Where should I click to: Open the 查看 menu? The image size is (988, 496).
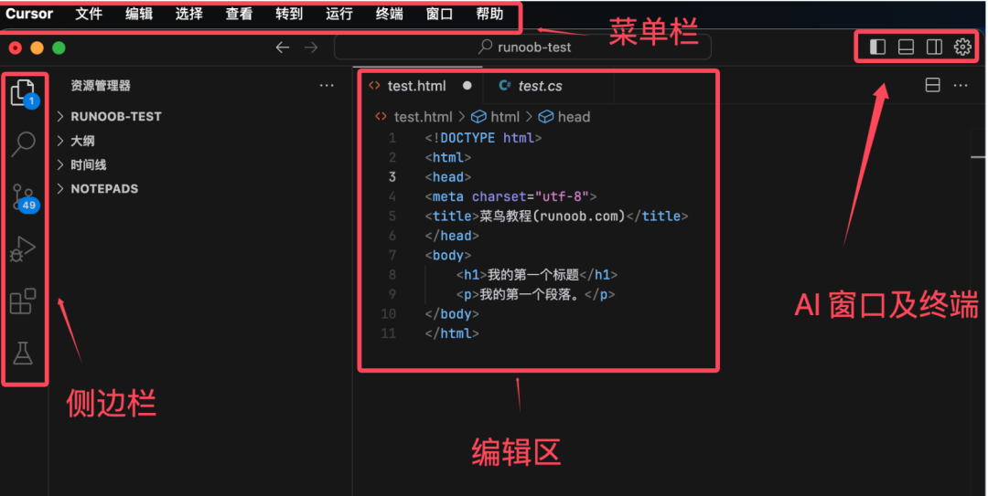[x=240, y=14]
